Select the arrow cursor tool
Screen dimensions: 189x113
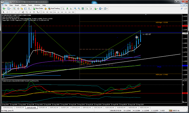pyautogui.click(x=4, y=12)
